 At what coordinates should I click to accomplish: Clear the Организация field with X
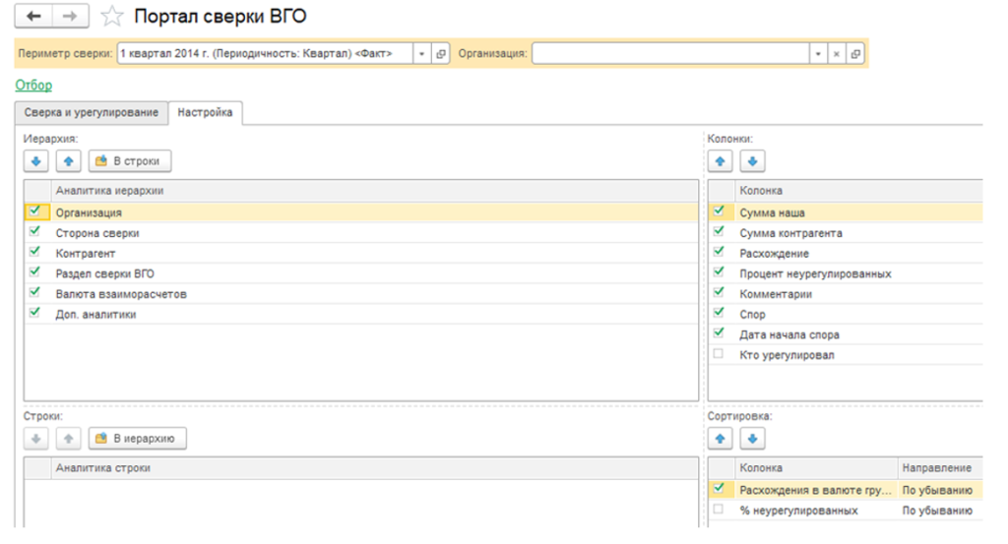tap(836, 54)
